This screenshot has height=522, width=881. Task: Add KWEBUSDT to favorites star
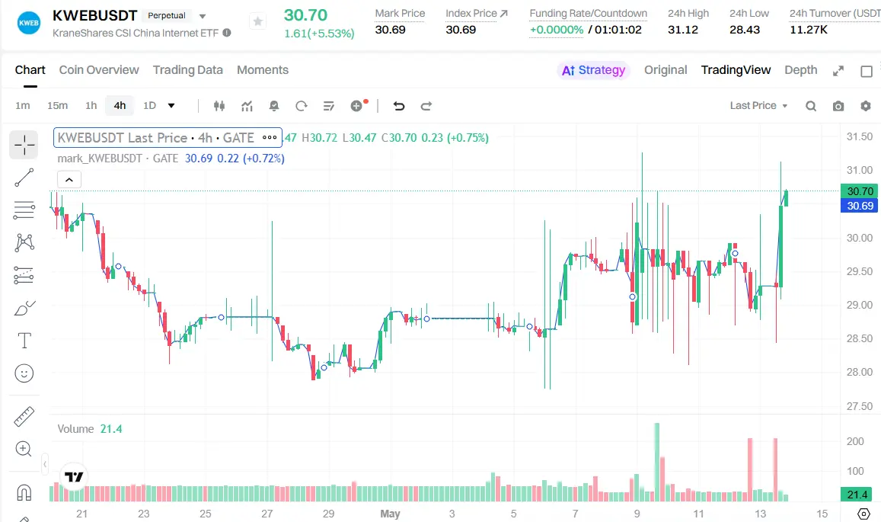[x=258, y=22]
